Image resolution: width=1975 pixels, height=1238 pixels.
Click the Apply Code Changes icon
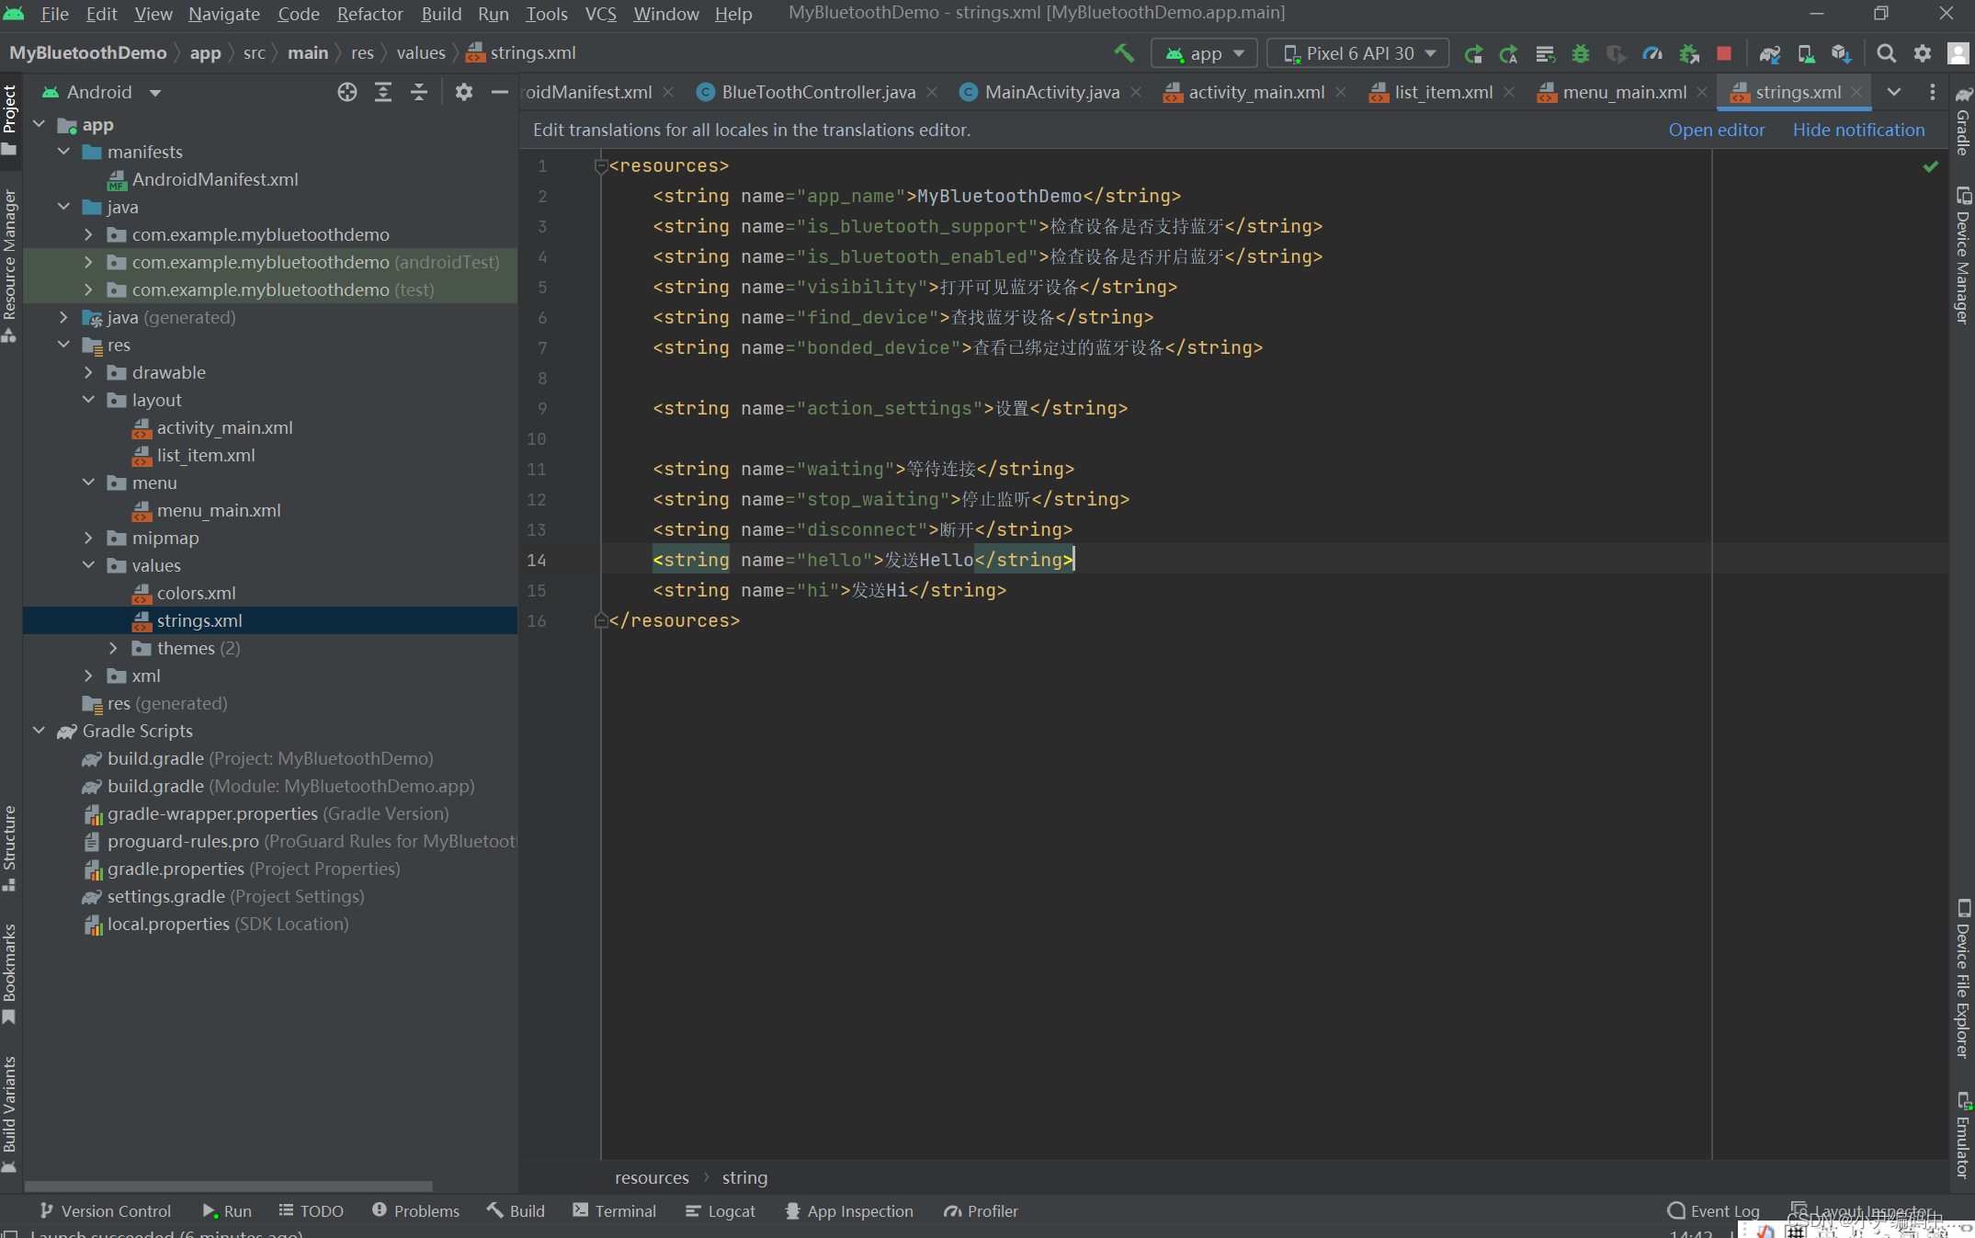click(x=1545, y=53)
